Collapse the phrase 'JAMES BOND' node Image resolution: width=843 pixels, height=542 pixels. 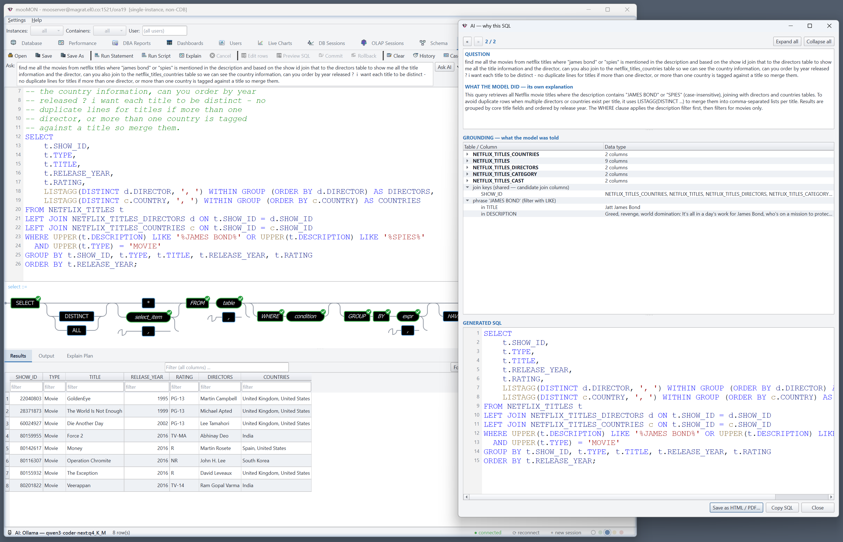pyautogui.click(x=467, y=201)
